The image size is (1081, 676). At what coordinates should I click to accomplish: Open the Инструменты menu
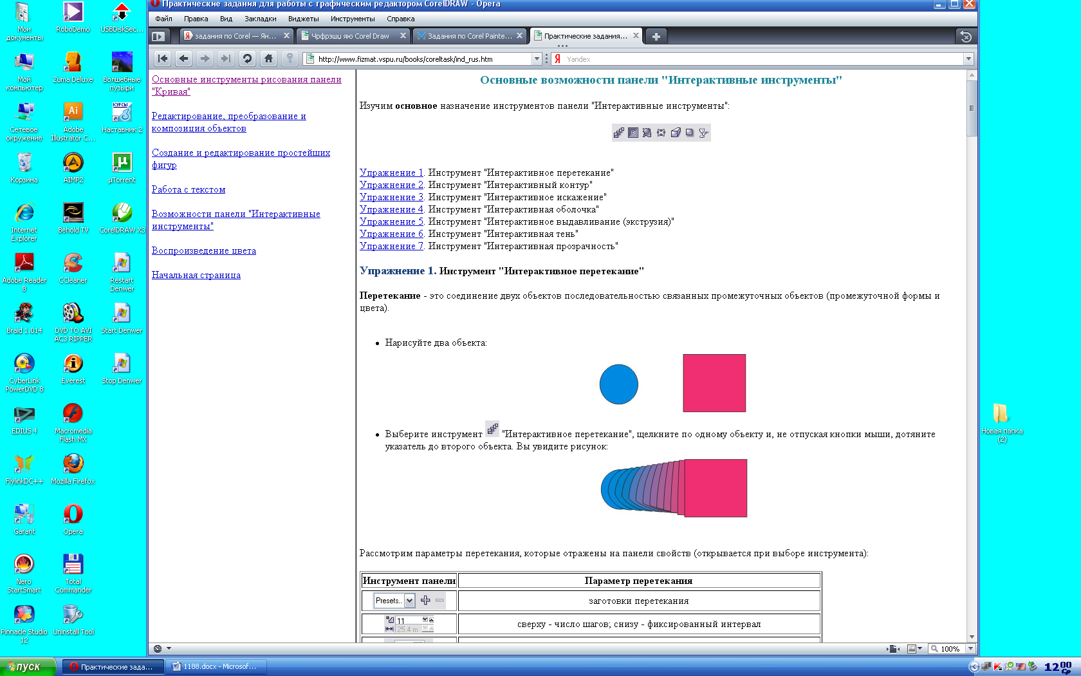[353, 19]
